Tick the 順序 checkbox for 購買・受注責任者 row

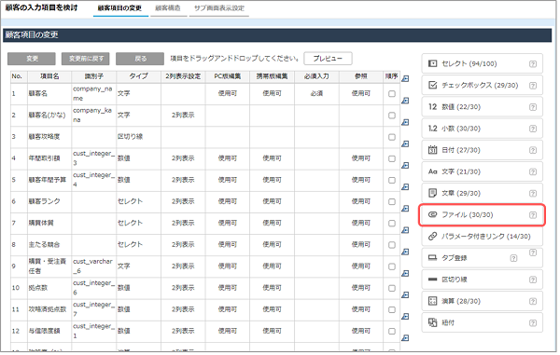[392, 266]
